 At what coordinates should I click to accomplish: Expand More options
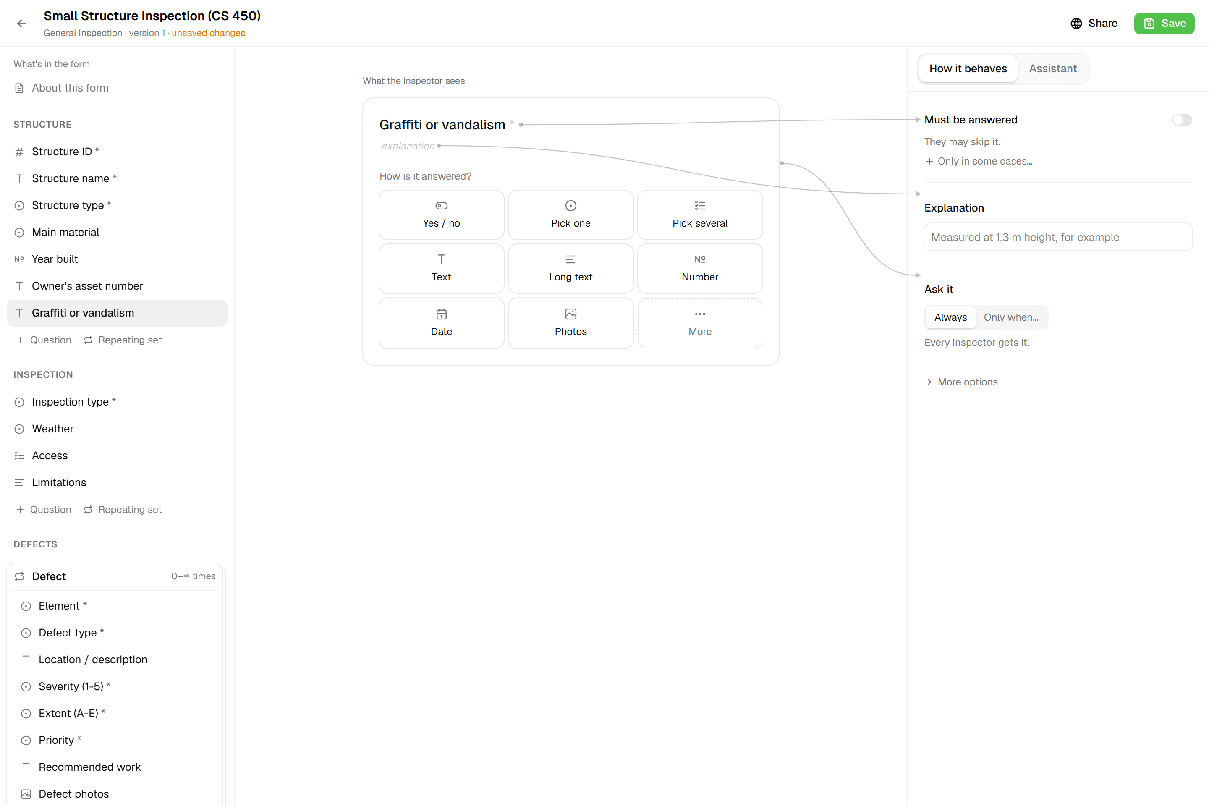(x=961, y=382)
